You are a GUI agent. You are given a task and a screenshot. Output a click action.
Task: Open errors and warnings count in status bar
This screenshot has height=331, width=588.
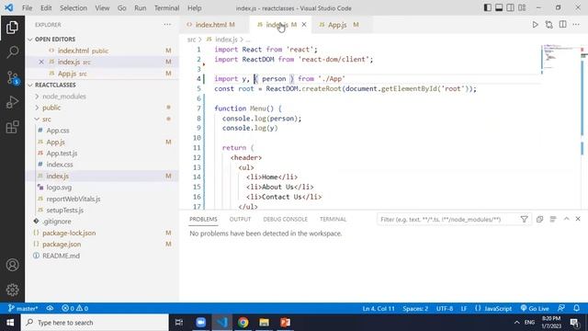pos(75,309)
